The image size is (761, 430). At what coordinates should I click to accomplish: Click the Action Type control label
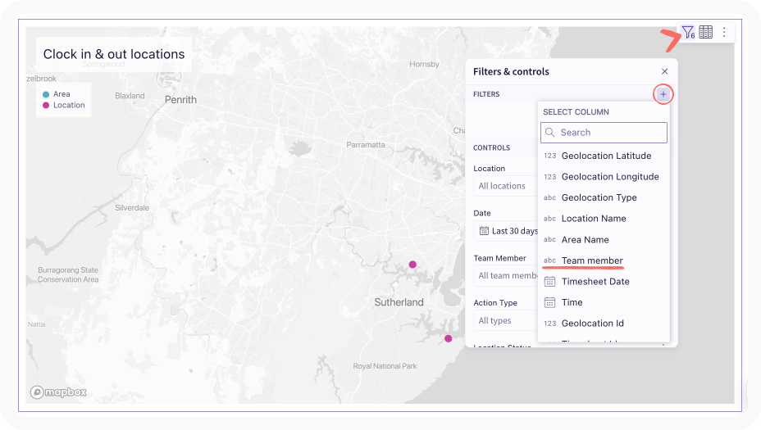point(495,302)
